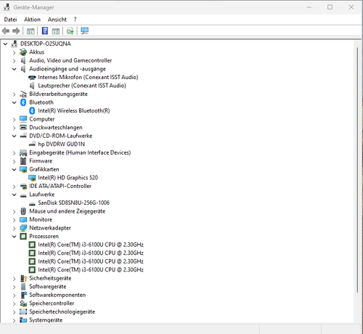This screenshot has width=363, height=334.
Task: Collapse DVD/CD-ROM-Laufwerke
Action: coord(15,136)
